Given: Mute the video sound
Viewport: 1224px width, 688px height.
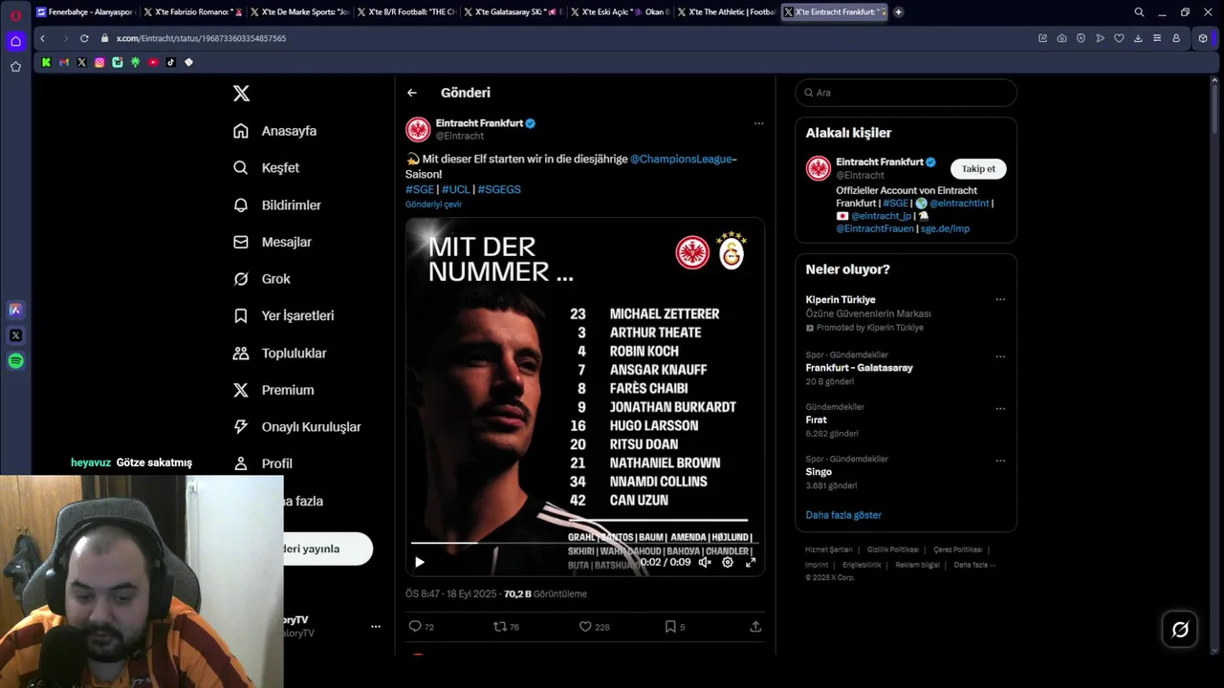Looking at the screenshot, I should (705, 562).
